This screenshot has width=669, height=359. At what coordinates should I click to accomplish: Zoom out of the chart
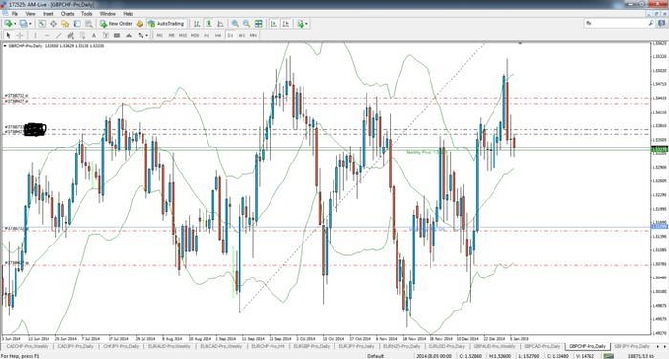coord(246,24)
